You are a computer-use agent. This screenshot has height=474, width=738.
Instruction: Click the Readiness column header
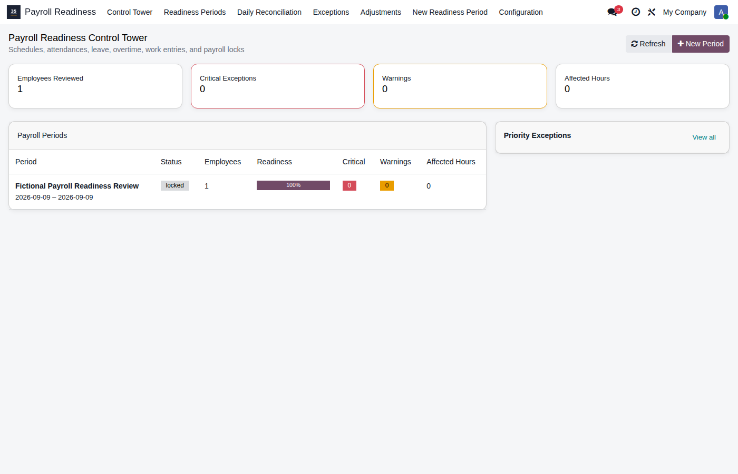tap(274, 162)
